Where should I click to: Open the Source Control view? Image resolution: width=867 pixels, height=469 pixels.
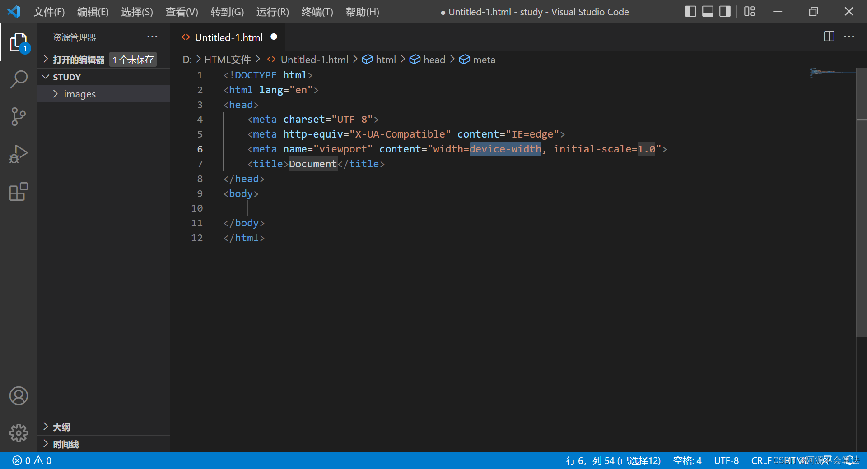[19, 117]
